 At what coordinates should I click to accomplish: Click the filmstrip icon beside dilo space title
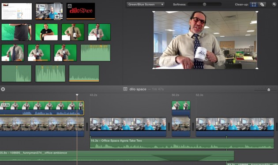pyautogui.click(x=125, y=89)
